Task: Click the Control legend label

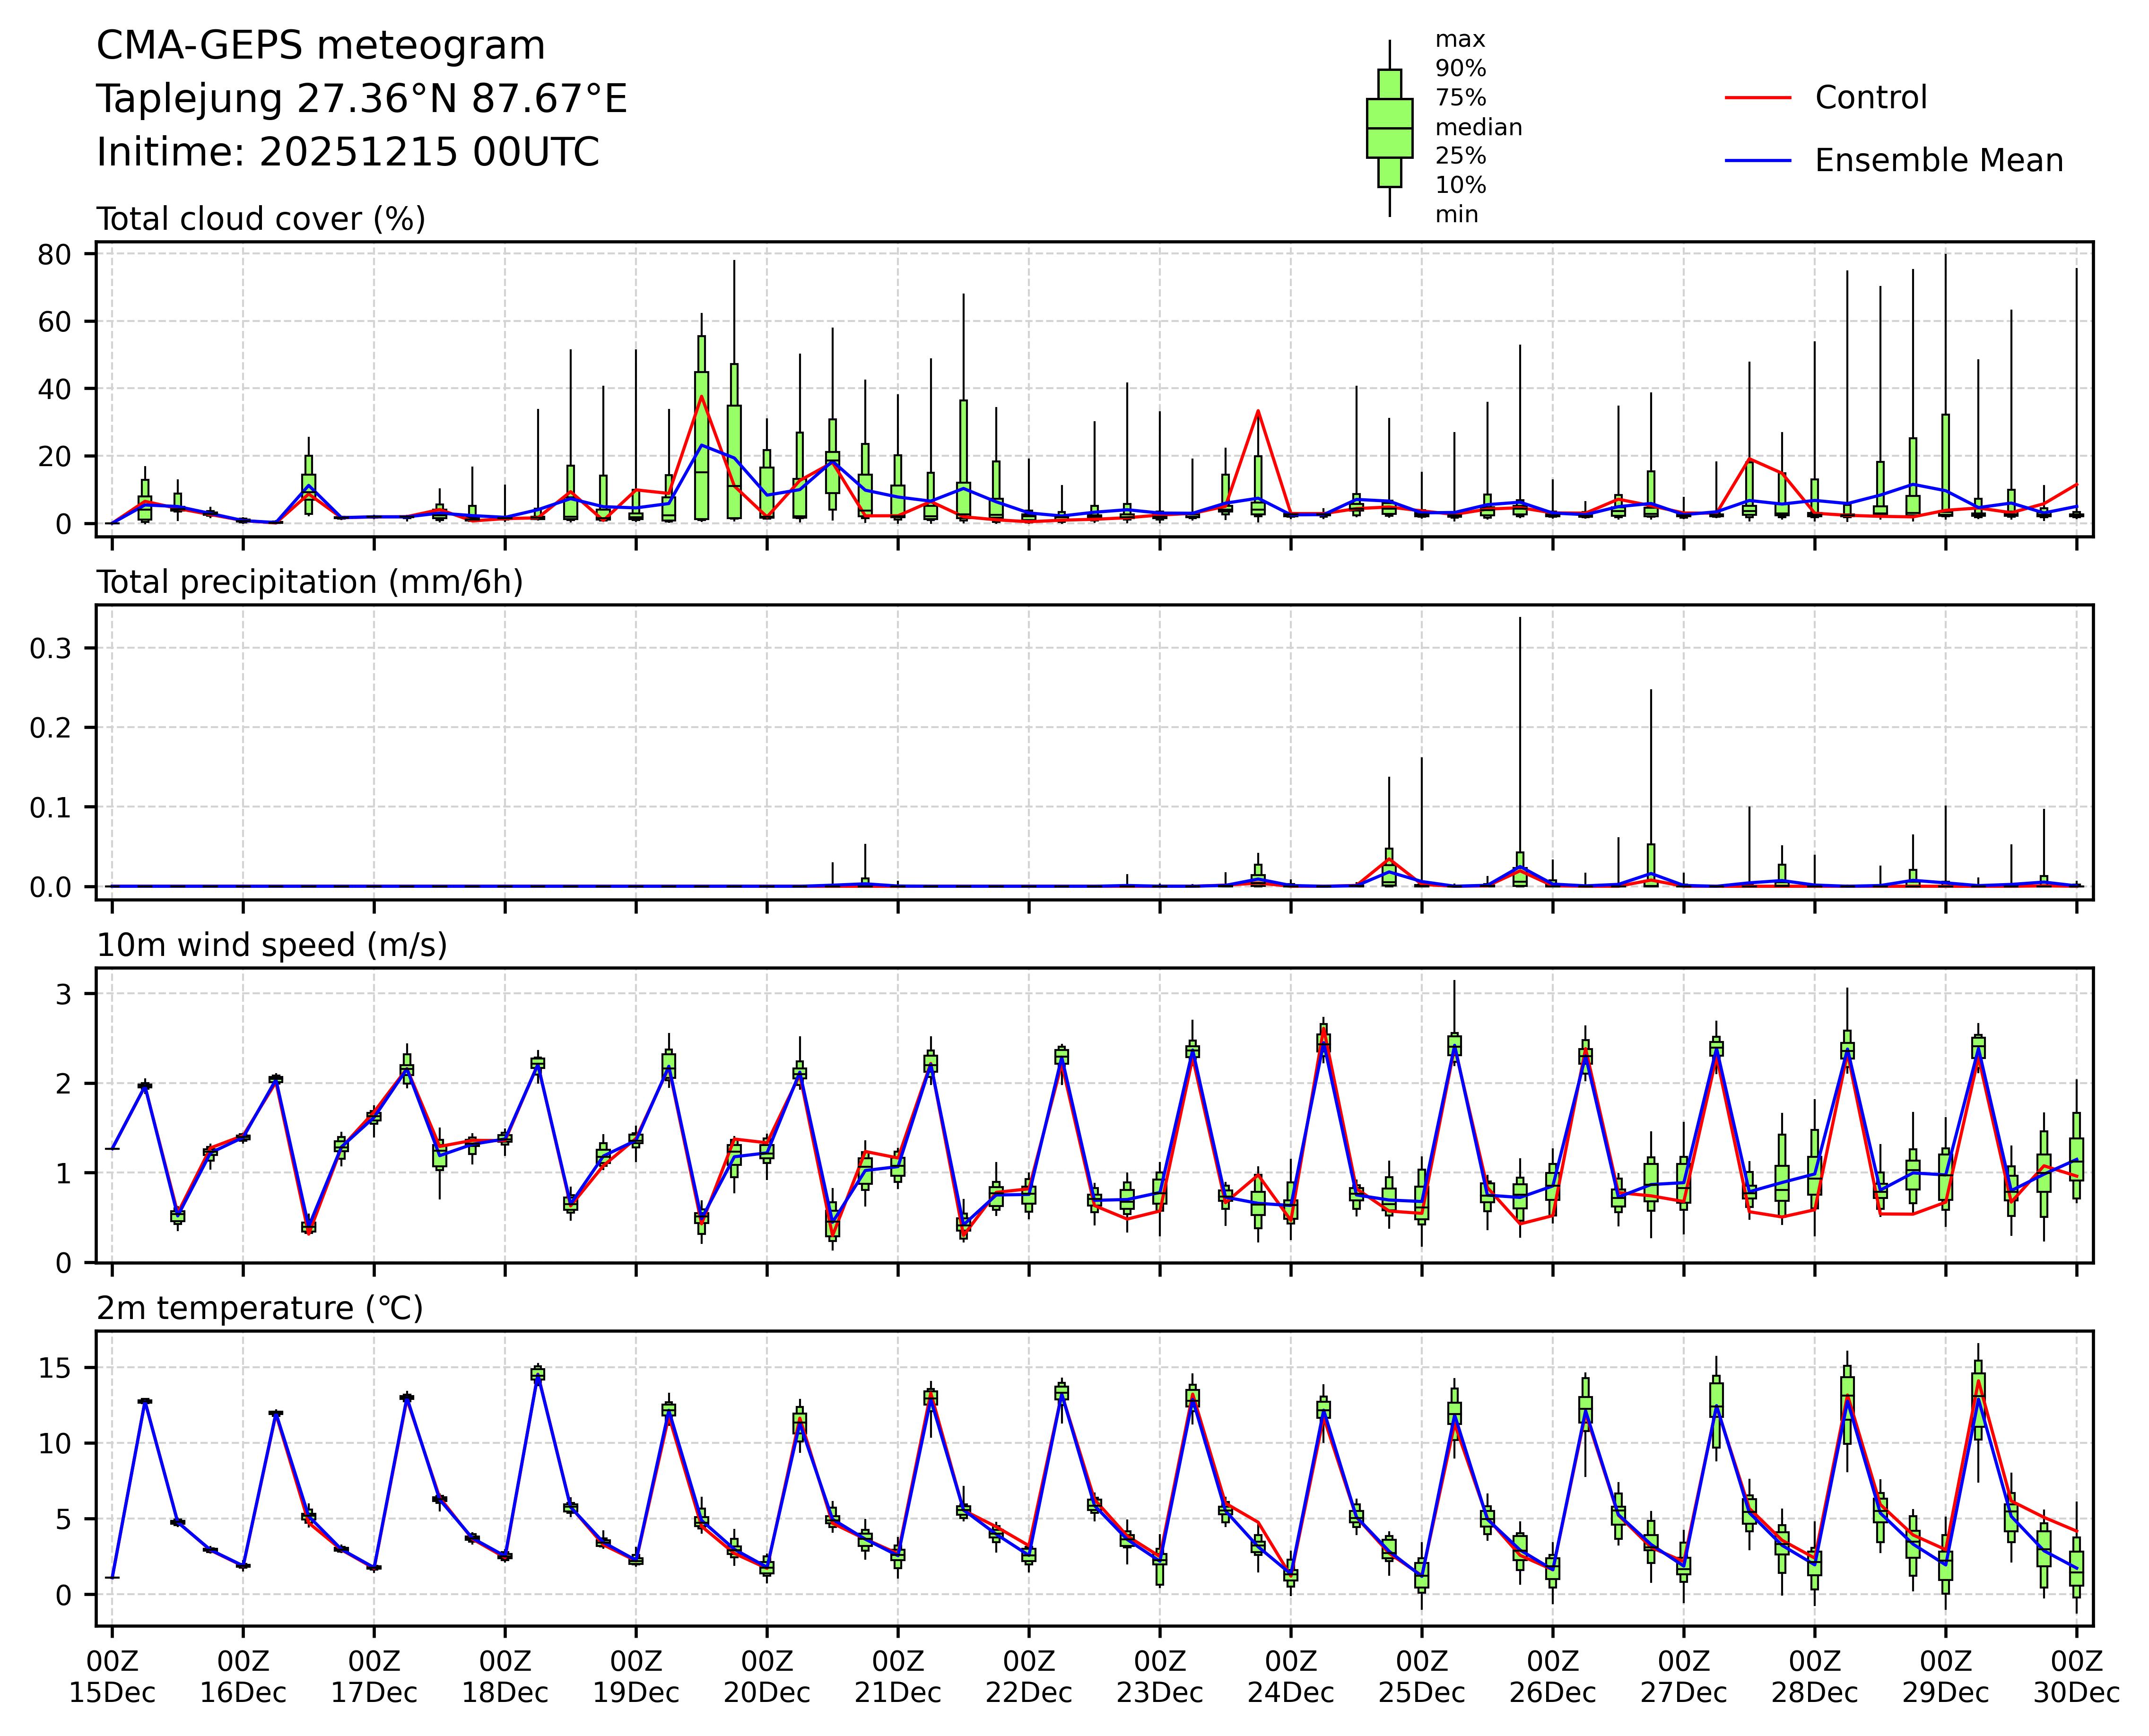Action: coord(1870,98)
